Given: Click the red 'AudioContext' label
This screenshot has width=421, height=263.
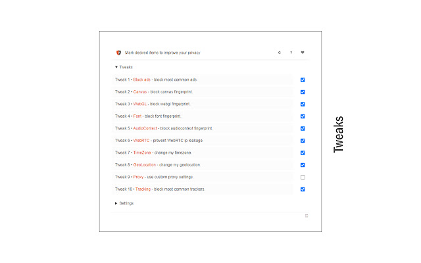Looking at the screenshot, I should pos(145,128).
